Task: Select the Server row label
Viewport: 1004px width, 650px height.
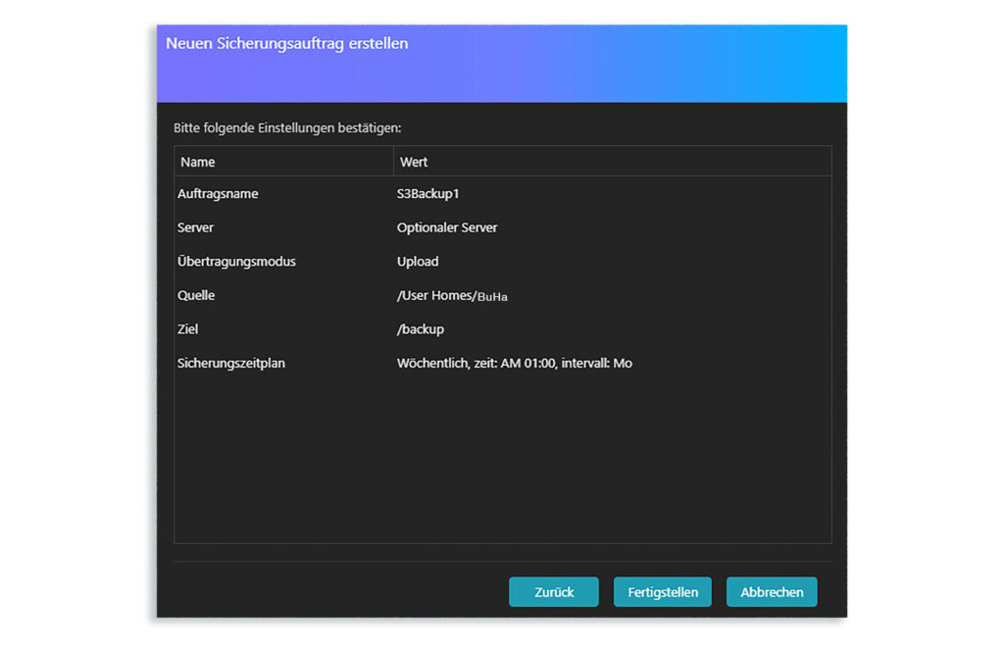Action: point(195,227)
